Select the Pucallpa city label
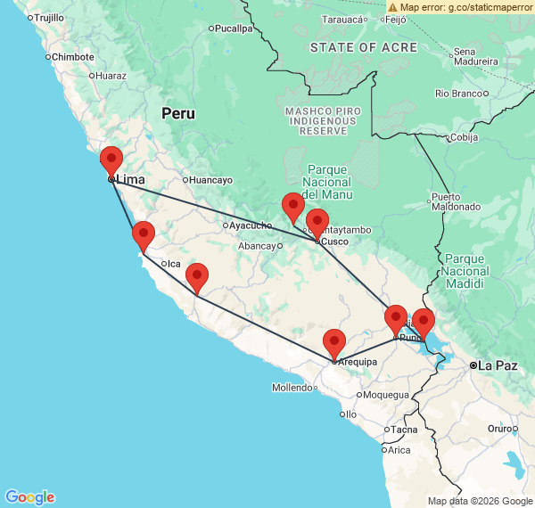 pos(234,29)
